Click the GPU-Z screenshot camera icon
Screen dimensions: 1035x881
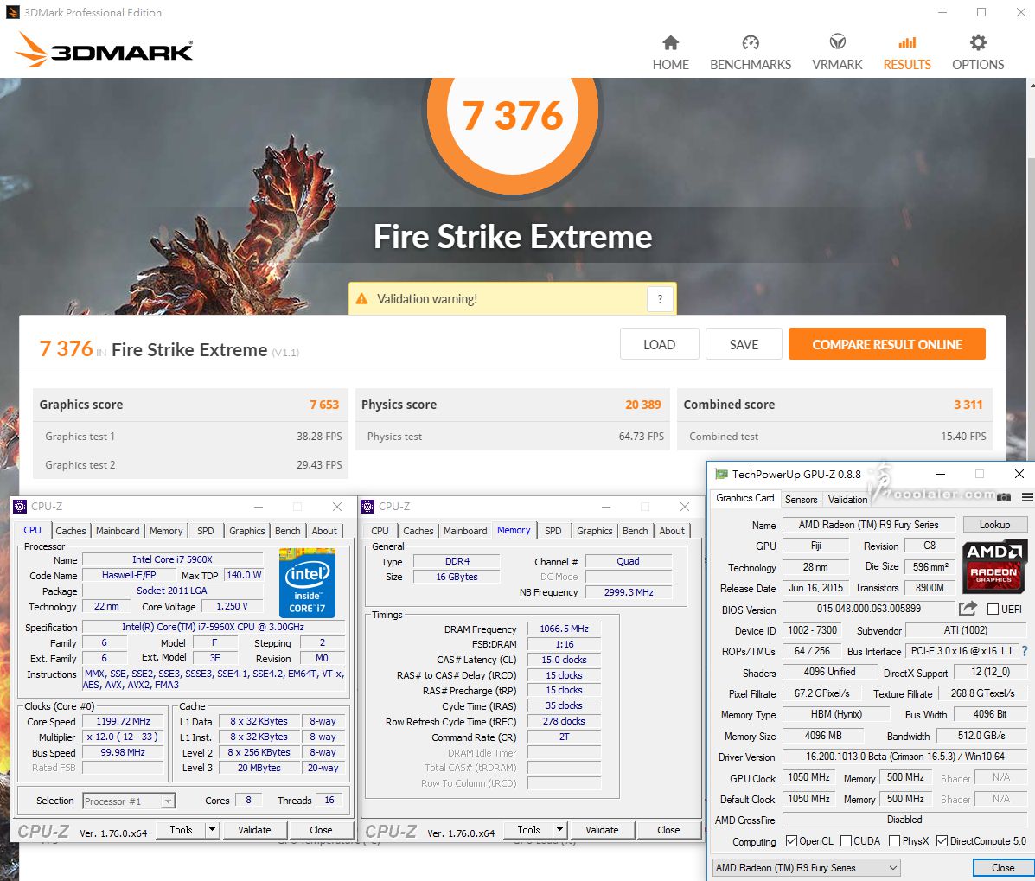click(1004, 497)
